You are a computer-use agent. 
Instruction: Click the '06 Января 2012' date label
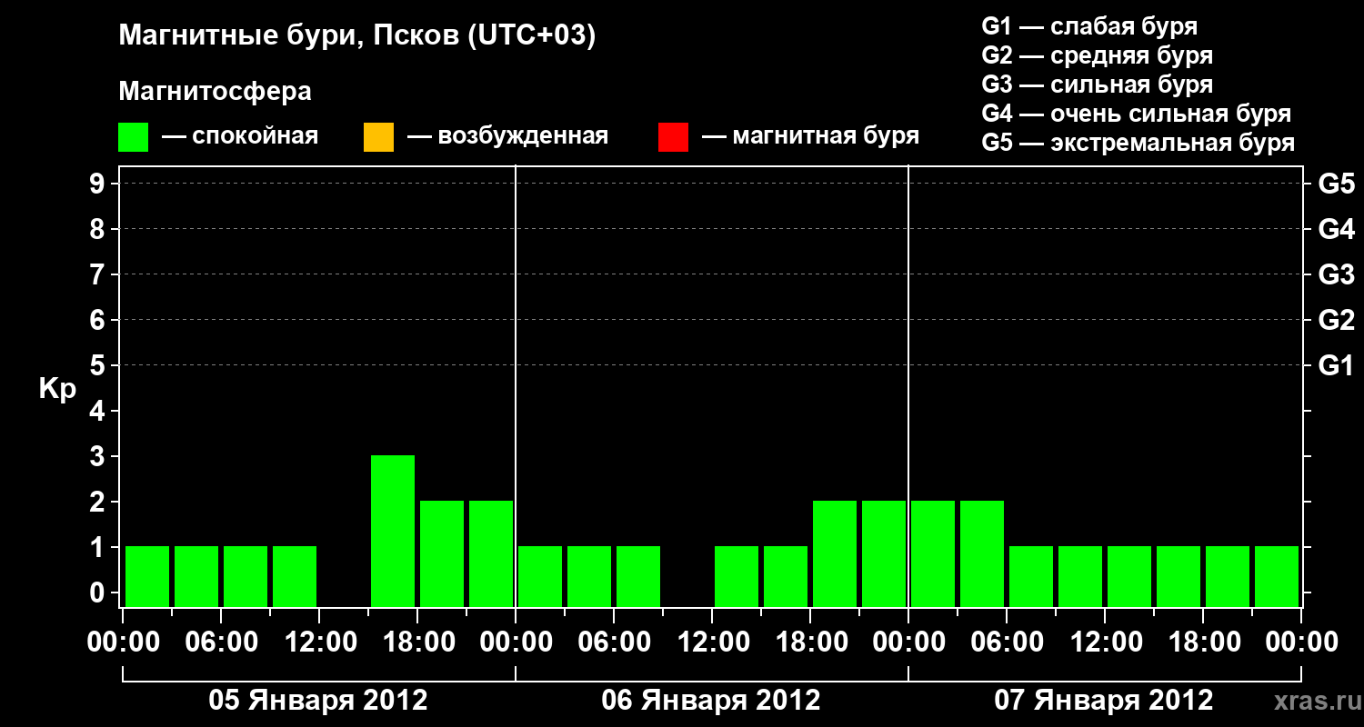pyautogui.click(x=711, y=701)
